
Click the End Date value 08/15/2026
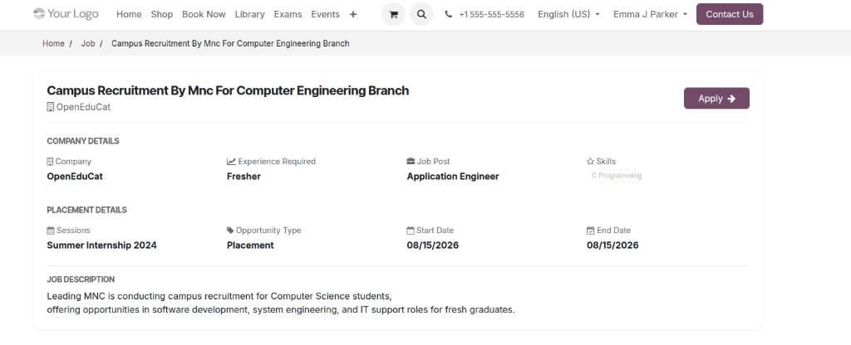pyautogui.click(x=612, y=245)
